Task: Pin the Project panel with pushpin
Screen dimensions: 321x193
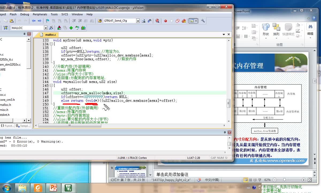Action: pyautogui.click(x=24, y=34)
